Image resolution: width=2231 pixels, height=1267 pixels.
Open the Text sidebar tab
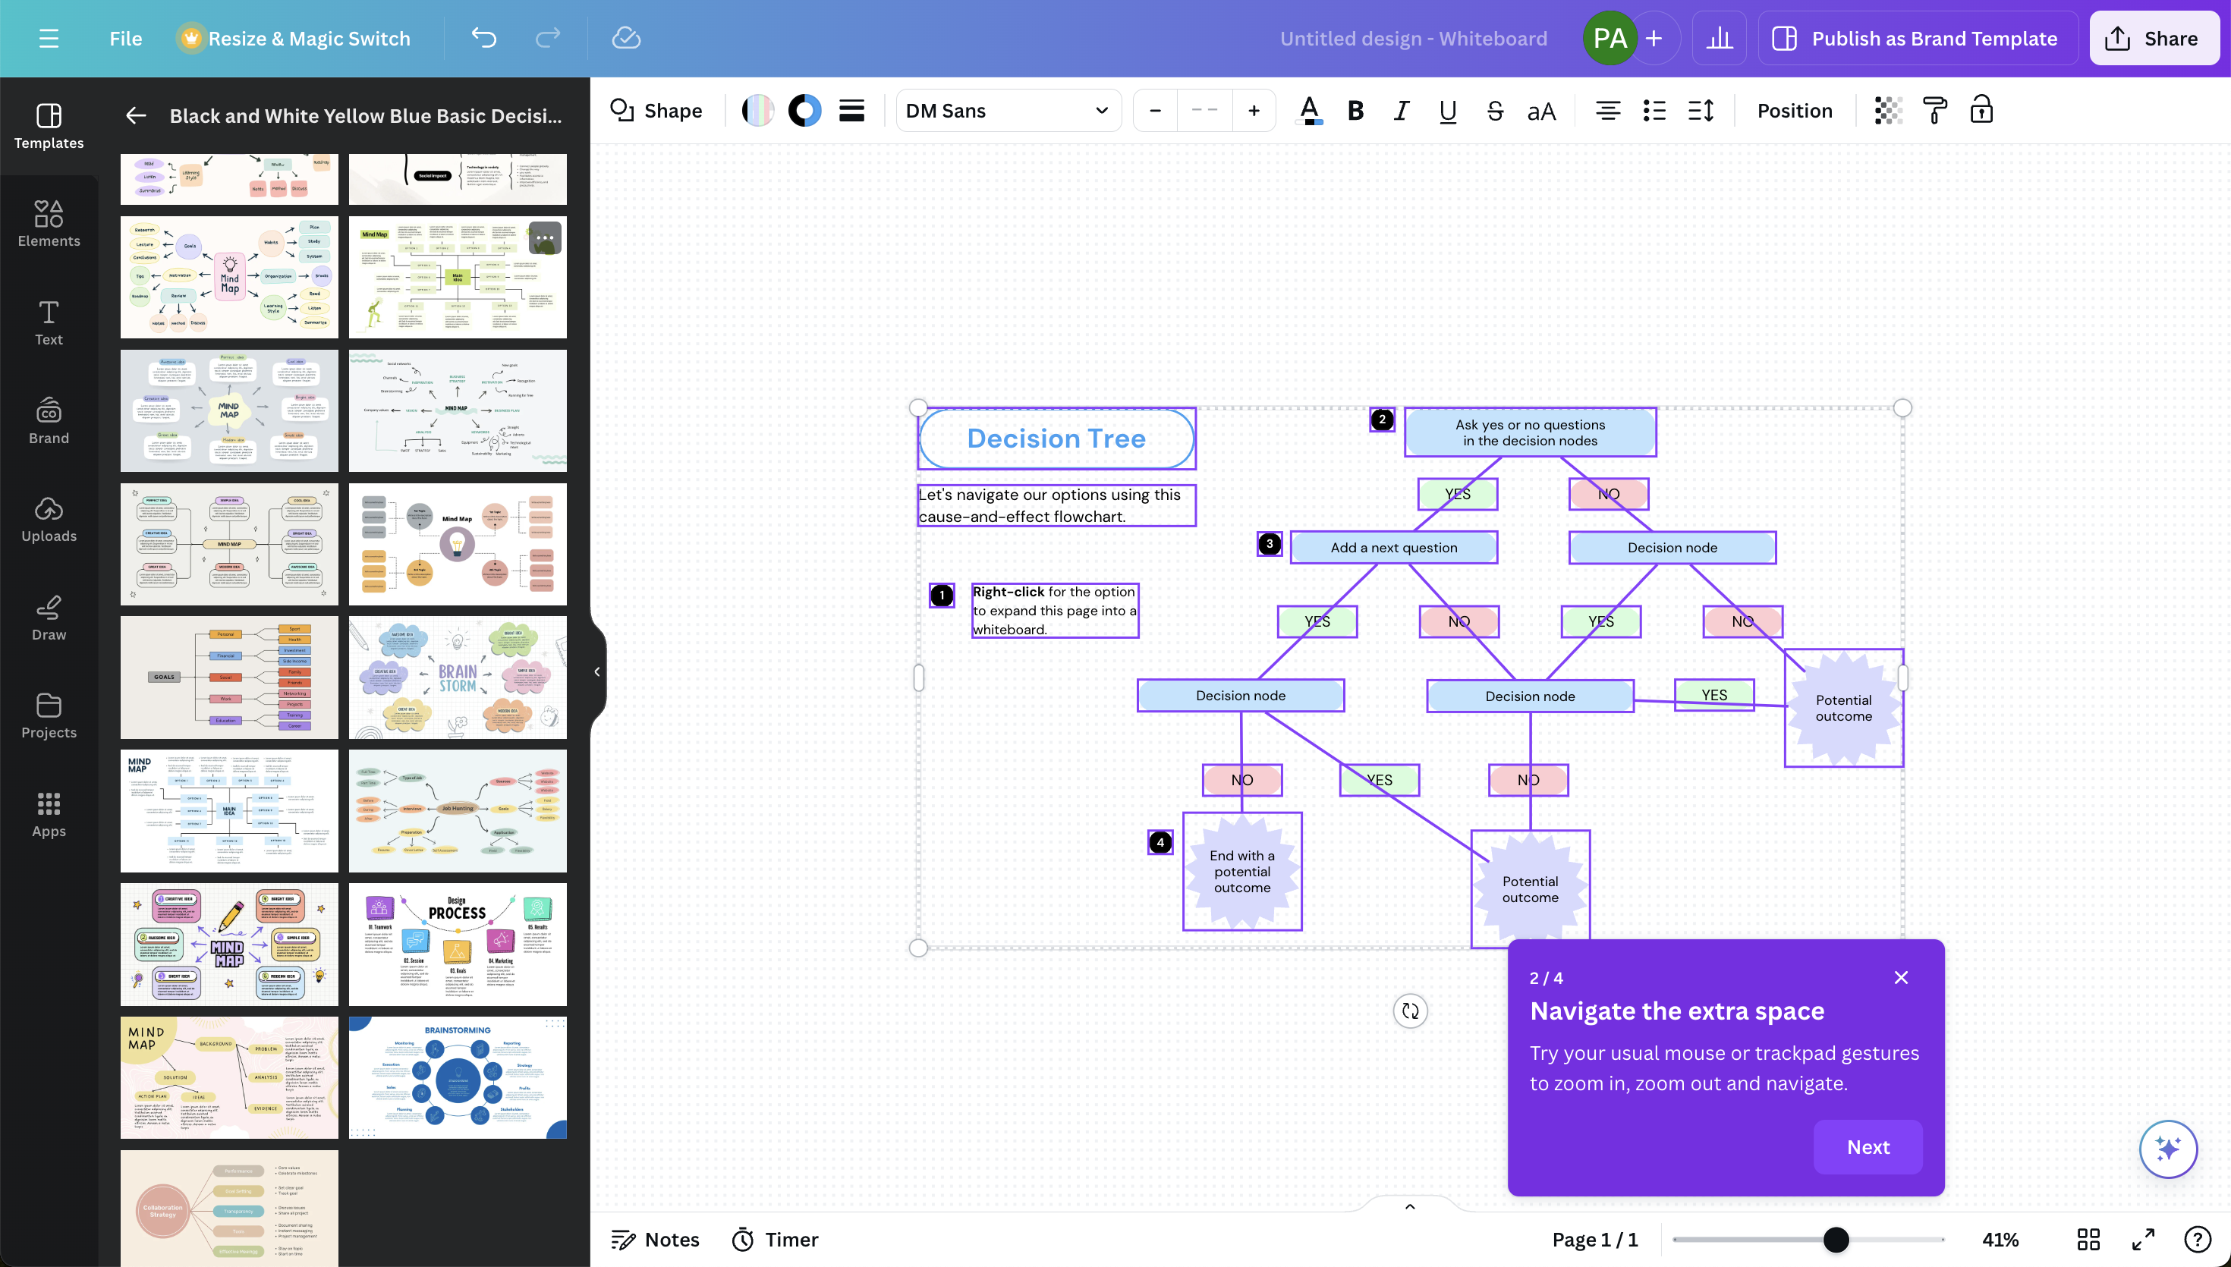coord(49,322)
